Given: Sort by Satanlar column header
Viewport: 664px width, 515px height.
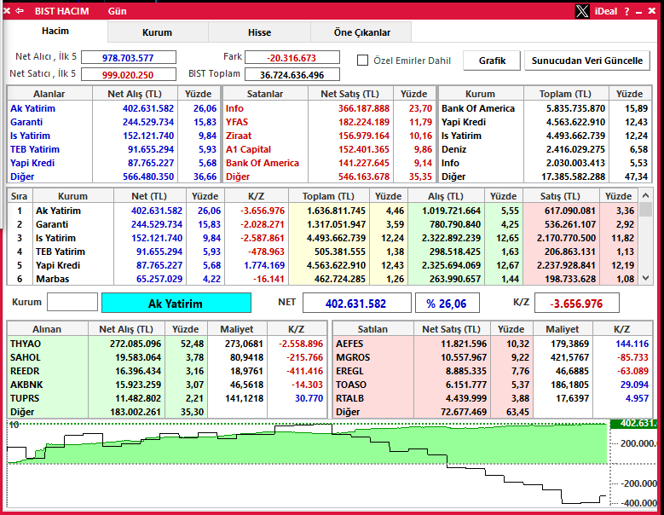Looking at the screenshot, I should (265, 94).
